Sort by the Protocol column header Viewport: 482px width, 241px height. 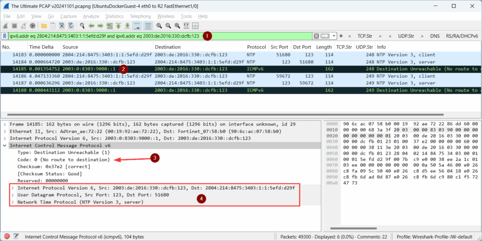(x=257, y=47)
